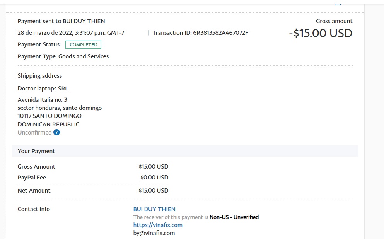Click the Avenida Italia no. 3 address line
The image size is (384, 239).
point(43,100)
